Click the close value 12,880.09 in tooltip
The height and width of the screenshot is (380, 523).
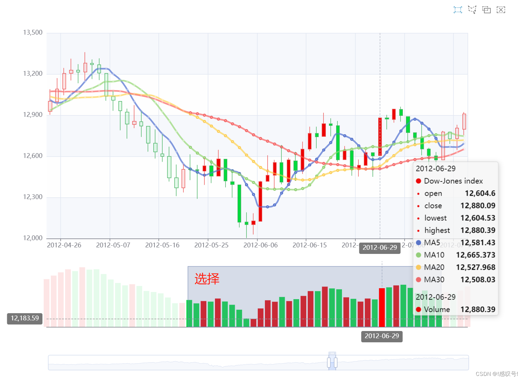478,206
